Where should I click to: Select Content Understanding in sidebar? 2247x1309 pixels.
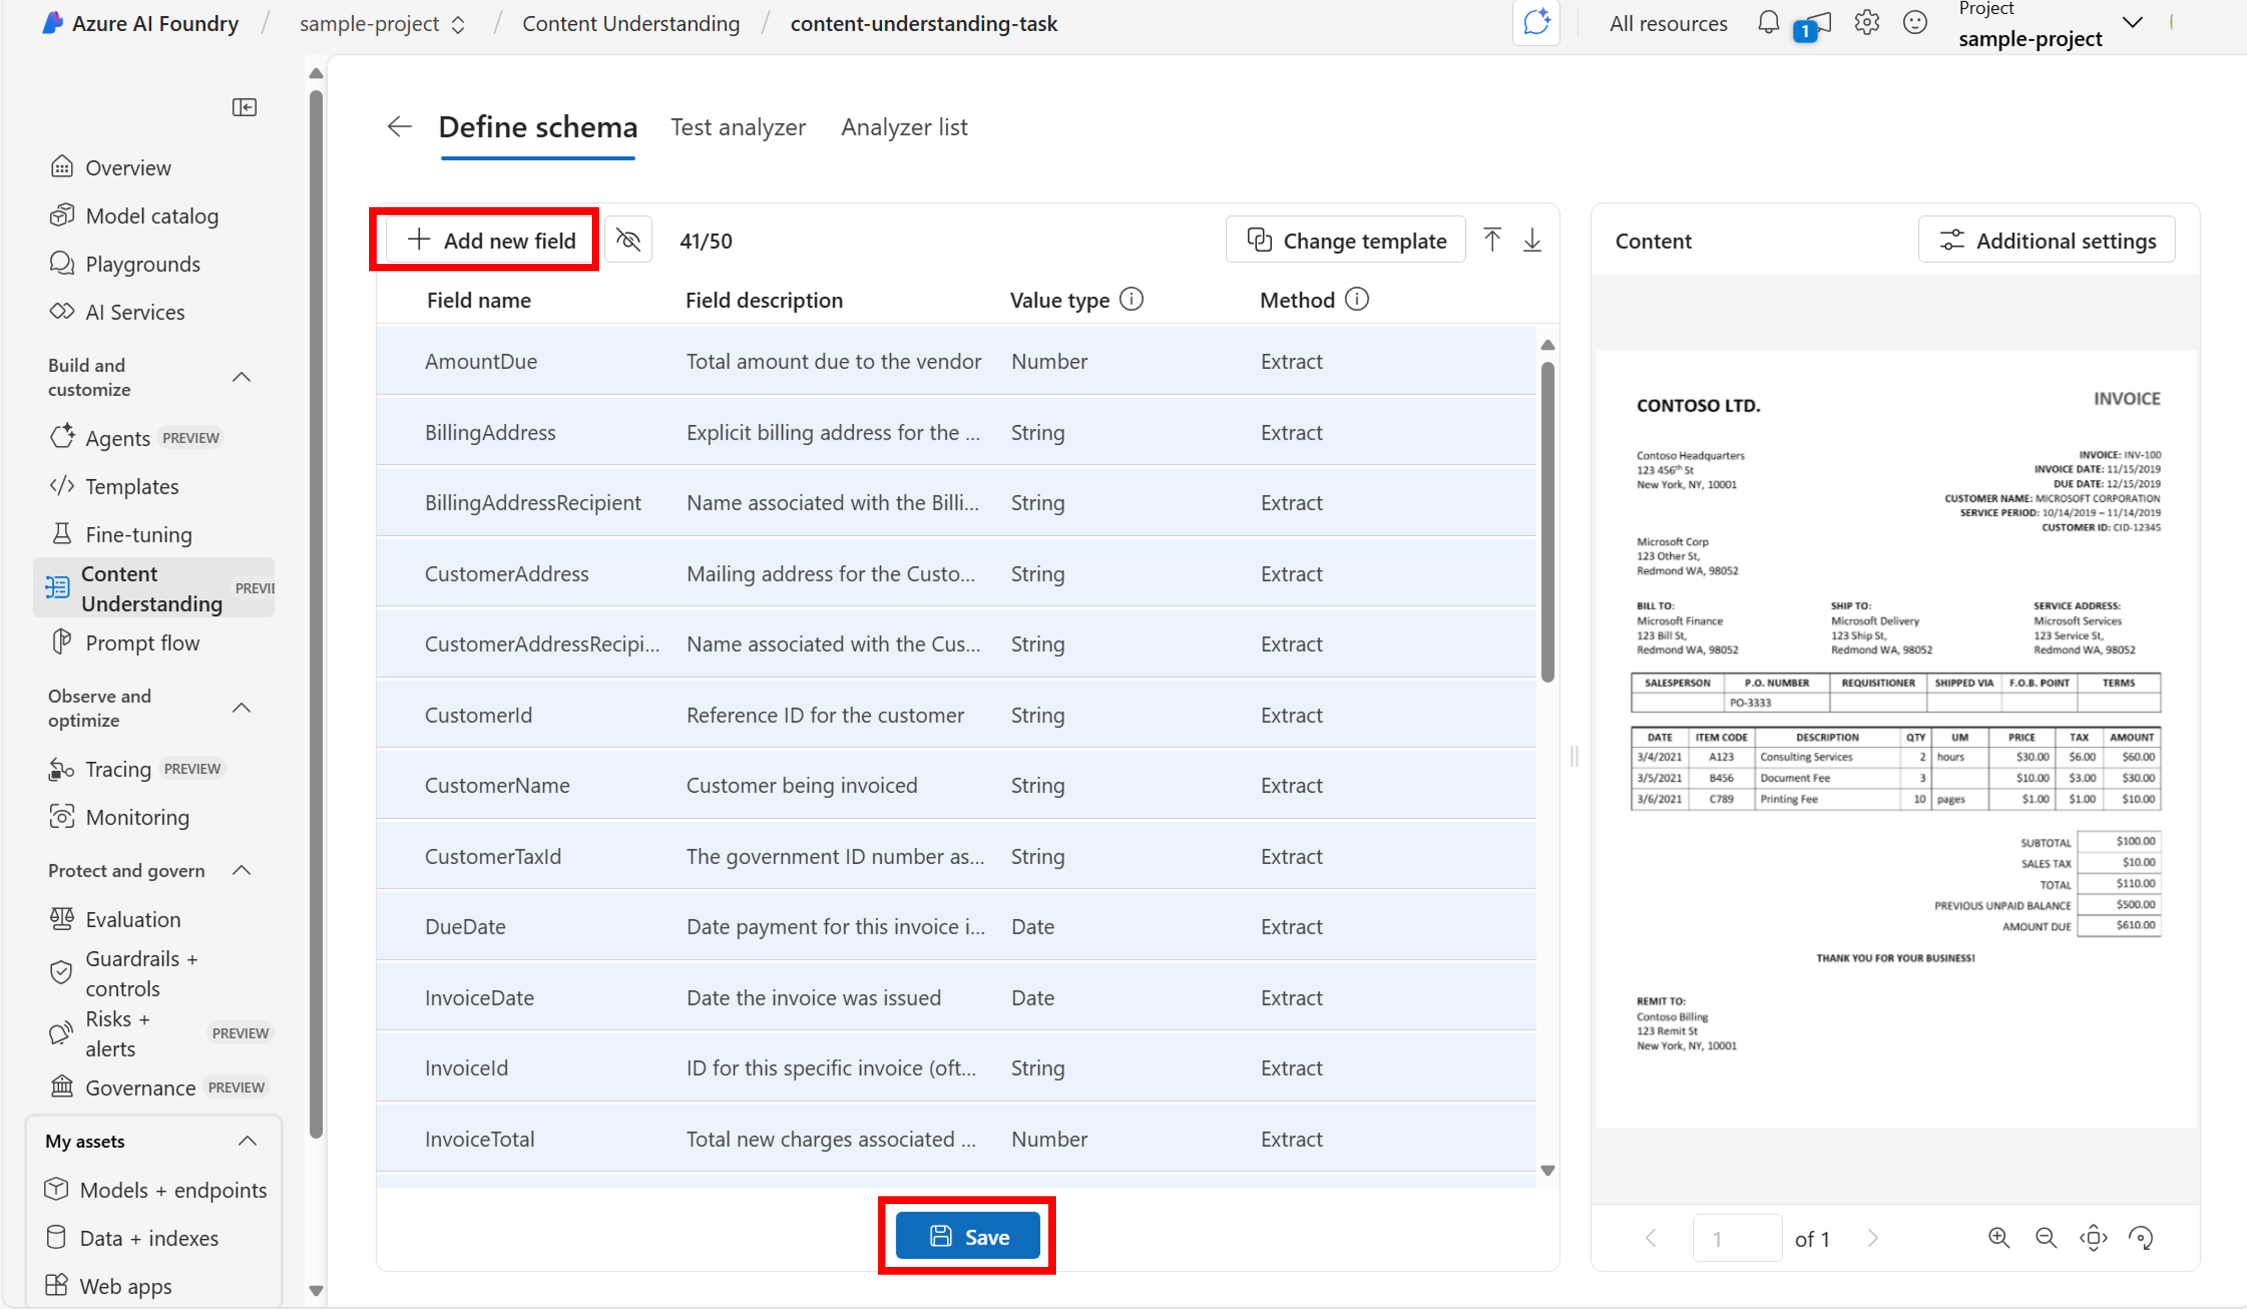(x=153, y=589)
